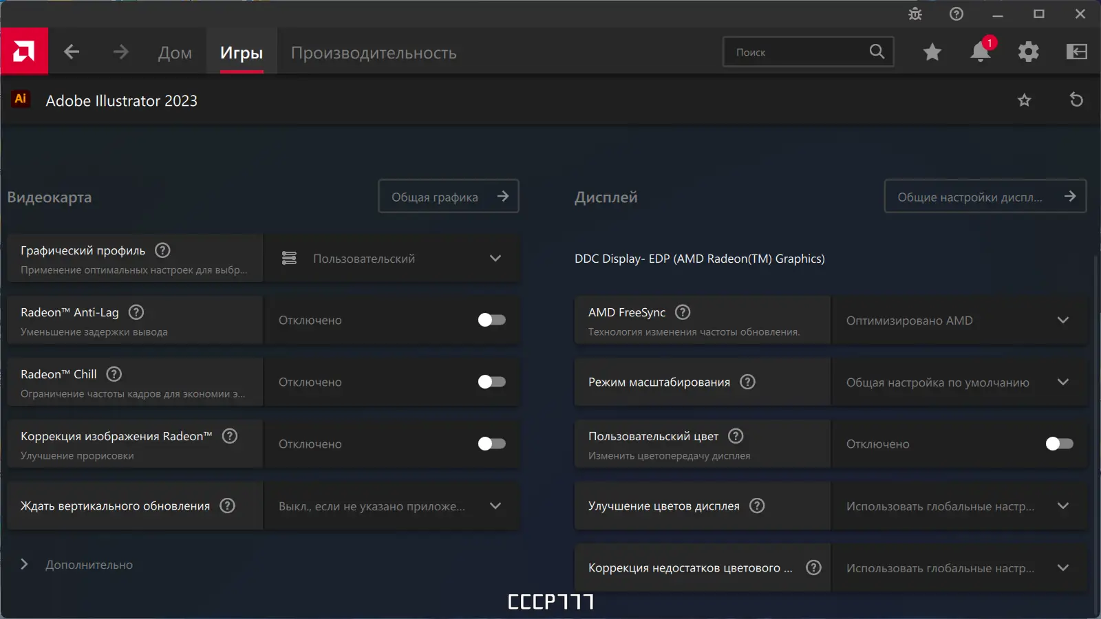Click the Adobe Illustrator app icon
Image resolution: width=1101 pixels, height=619 pixels.
[x=21, y=99]
